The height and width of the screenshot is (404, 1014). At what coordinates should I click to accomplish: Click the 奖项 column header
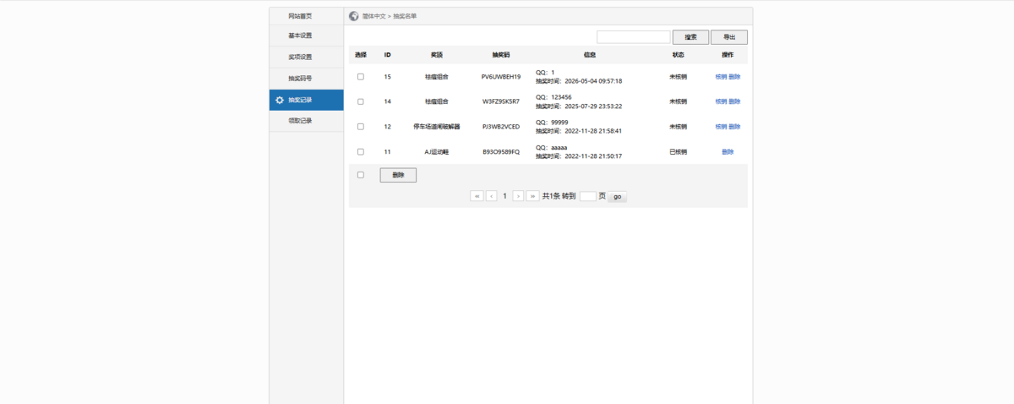[437, 55]
